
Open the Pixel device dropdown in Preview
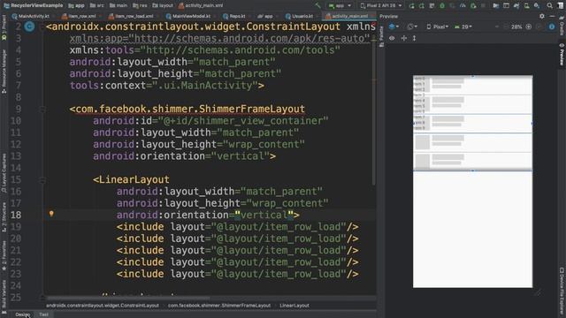pyautogui.click(x=437, y=26)
